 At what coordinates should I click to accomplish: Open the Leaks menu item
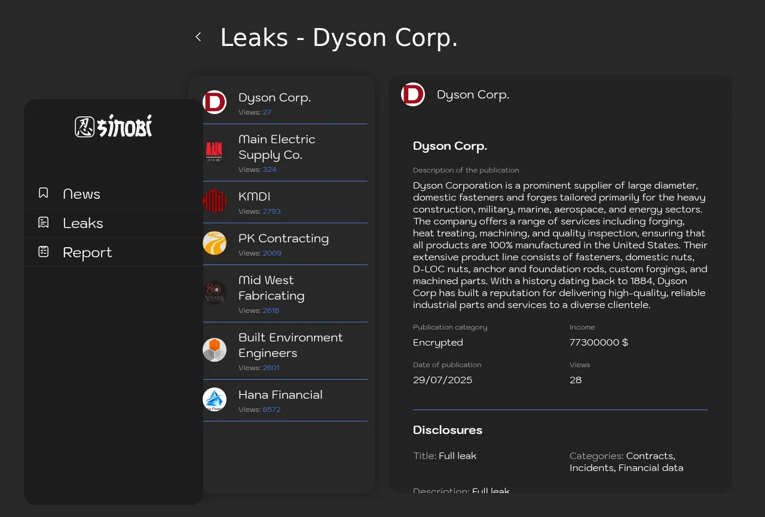point(83,223)
